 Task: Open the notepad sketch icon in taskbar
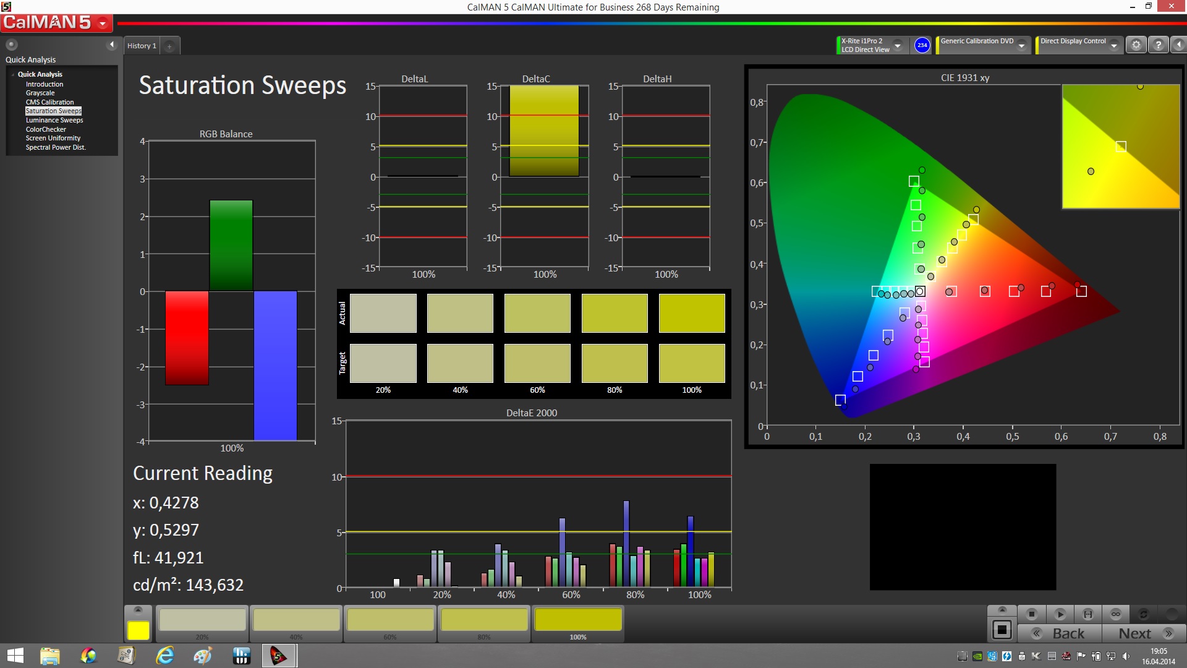click(126, 656)
